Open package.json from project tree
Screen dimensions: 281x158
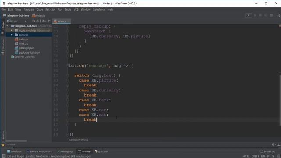coord(26,48)
